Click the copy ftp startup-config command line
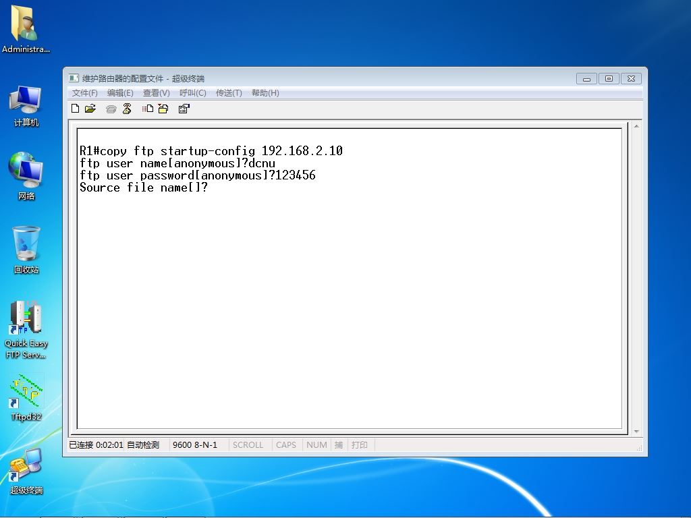The image size is (691, 518). tap(211, 151)
